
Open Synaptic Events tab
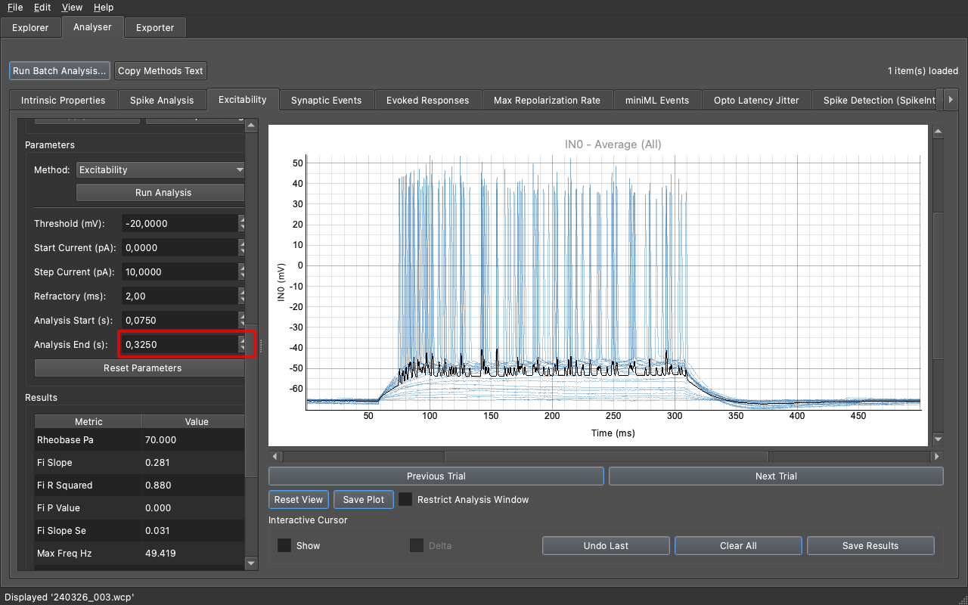coord(327,100)
